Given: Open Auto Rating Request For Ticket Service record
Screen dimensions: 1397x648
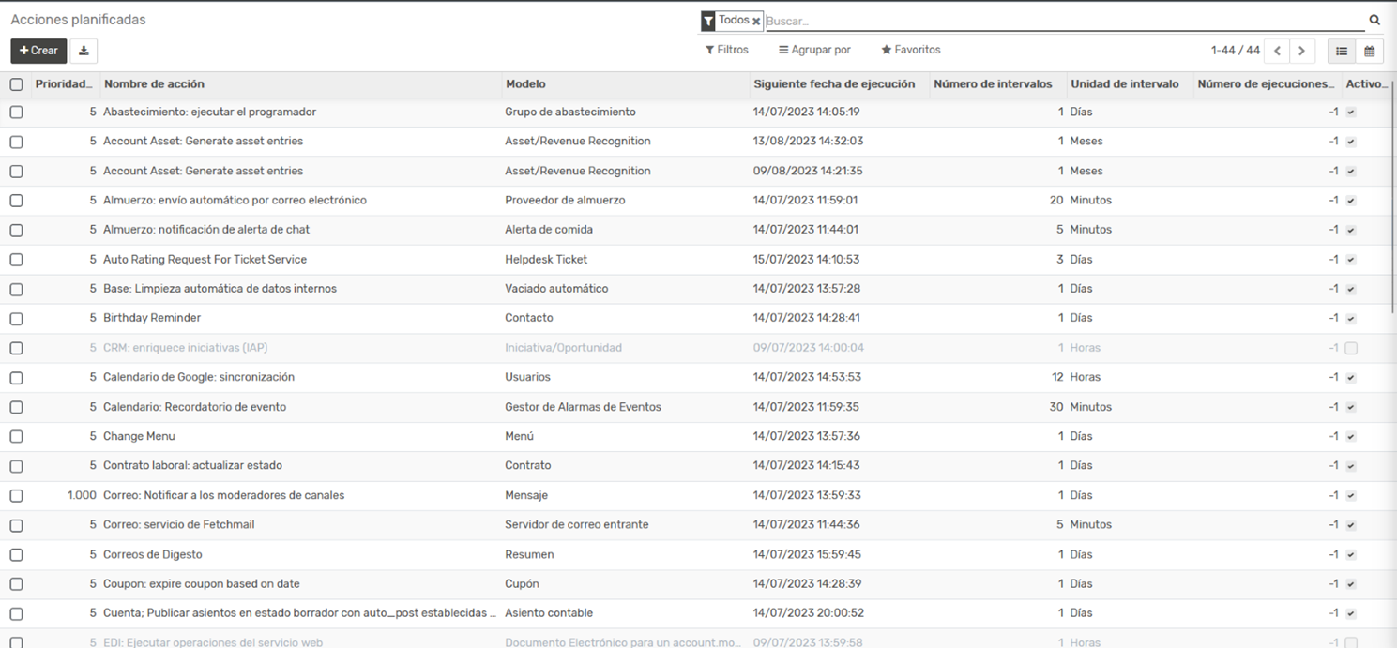Looking at the screenshot, I should [x=205, y=260].
